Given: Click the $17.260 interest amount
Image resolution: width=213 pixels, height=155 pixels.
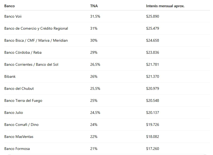Looking at the screenshot, I should pyautogui.click(x=152, y=149).
